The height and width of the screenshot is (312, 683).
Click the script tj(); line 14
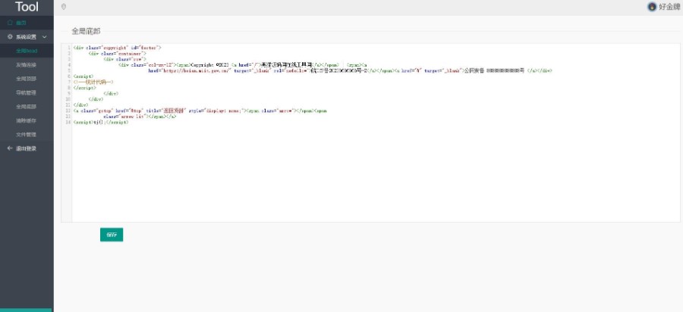pyautogui.click(x=101, y=123)
